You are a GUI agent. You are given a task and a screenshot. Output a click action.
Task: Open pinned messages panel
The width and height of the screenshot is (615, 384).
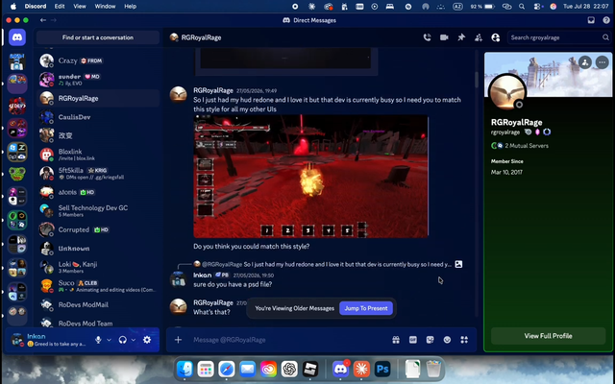(461, 37)
